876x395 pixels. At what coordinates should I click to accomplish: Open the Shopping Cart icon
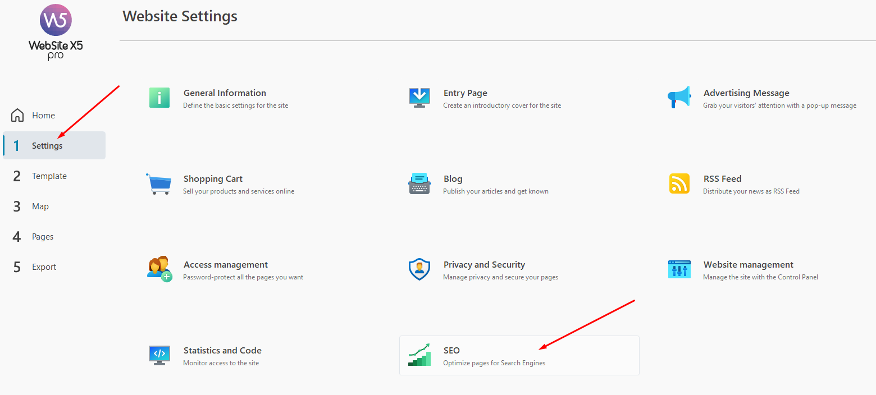pyautogui.click(x=159, y=183)
